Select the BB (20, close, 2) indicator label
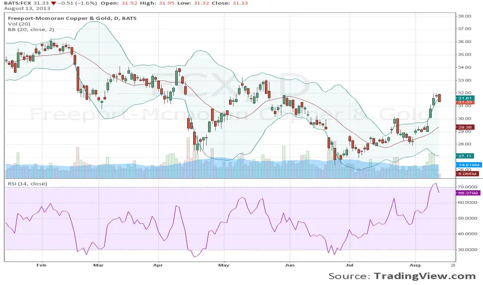Viewport: 483px width, 285px height. click(31, 30)
